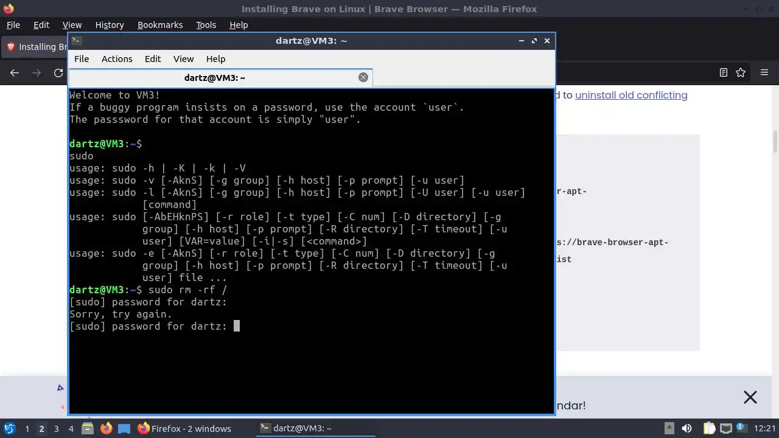Image resolution: width=779 pixels, height=438 pixels.
Task: Open Firefox History menu
Action: pos(110,25)
